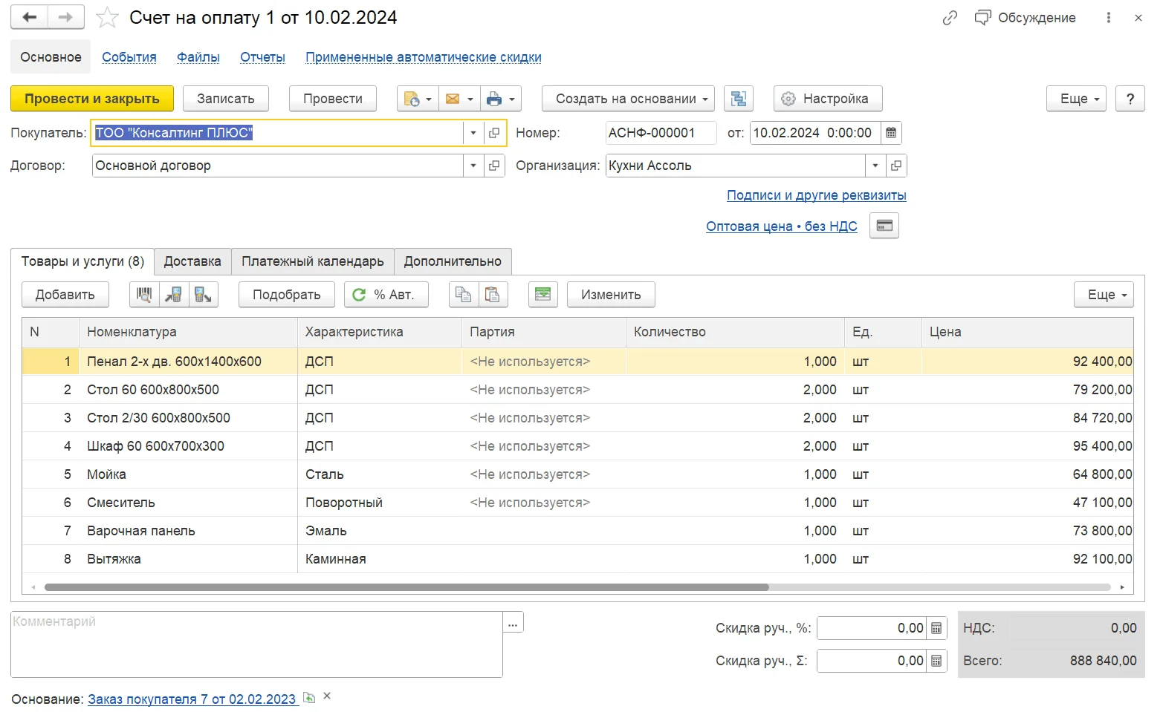1163x712 pixels.
Task: Copy link to this document
Action: pos(950,18)
